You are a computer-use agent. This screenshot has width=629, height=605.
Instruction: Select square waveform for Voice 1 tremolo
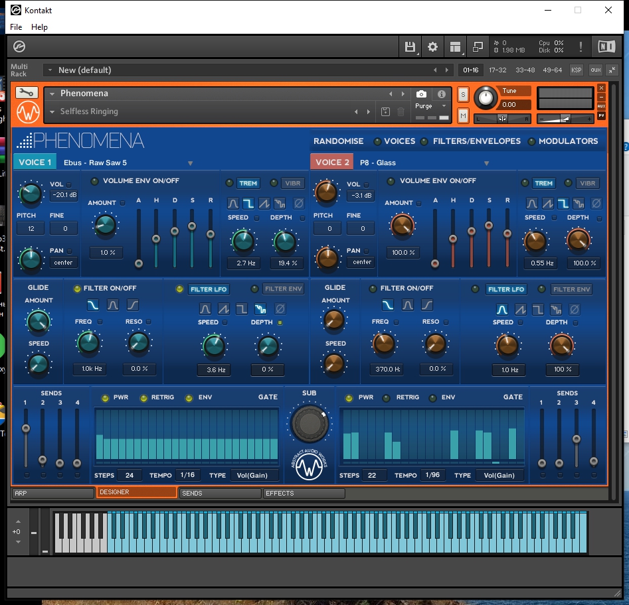click(x=248, y=204)
